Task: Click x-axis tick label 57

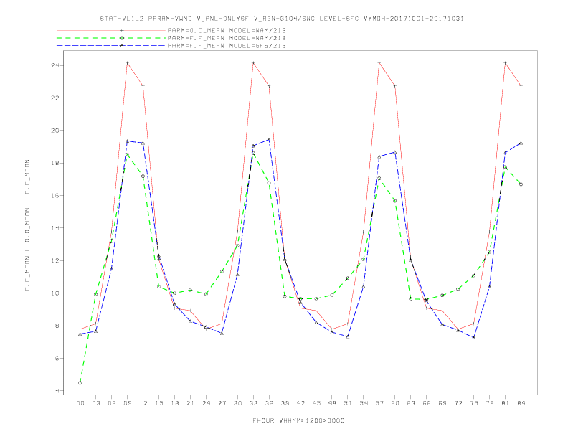Action: click(379, 403)
